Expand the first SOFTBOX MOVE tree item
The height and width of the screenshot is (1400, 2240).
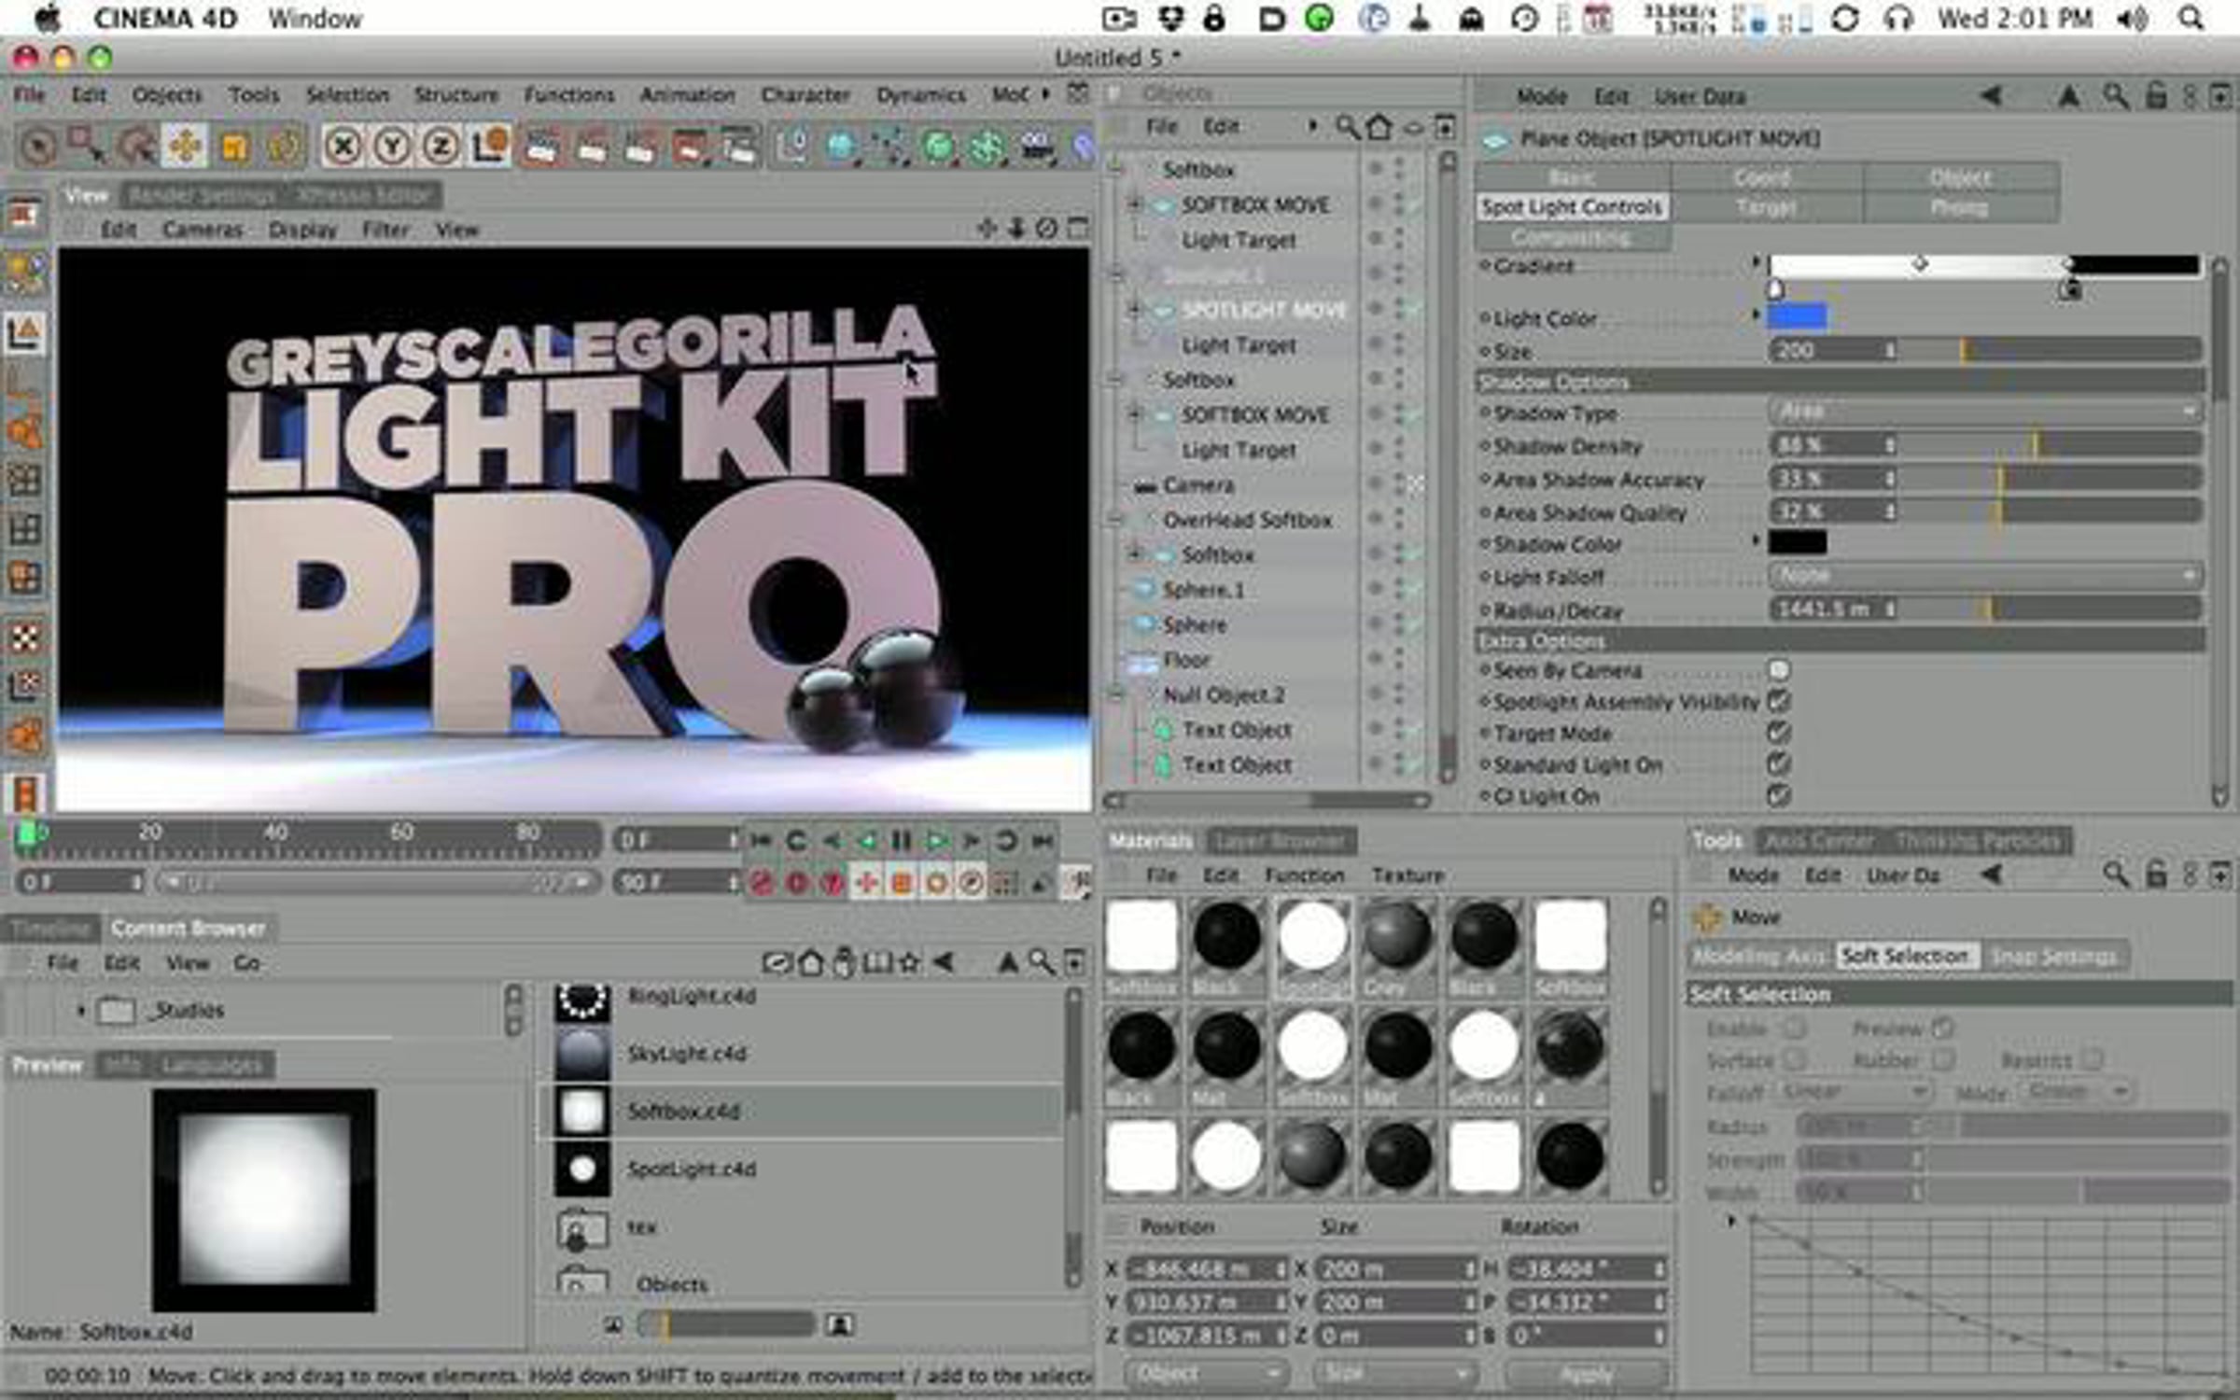coord(1135,203)
